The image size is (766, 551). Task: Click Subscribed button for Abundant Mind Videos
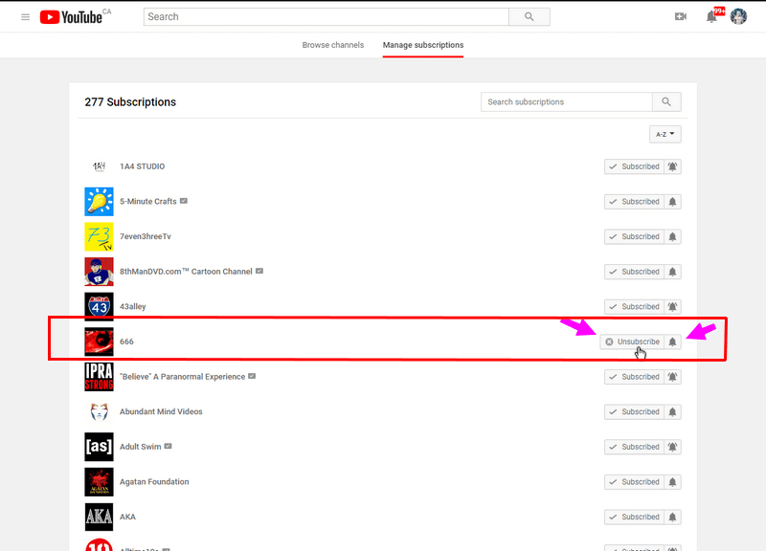click(634, 412)
